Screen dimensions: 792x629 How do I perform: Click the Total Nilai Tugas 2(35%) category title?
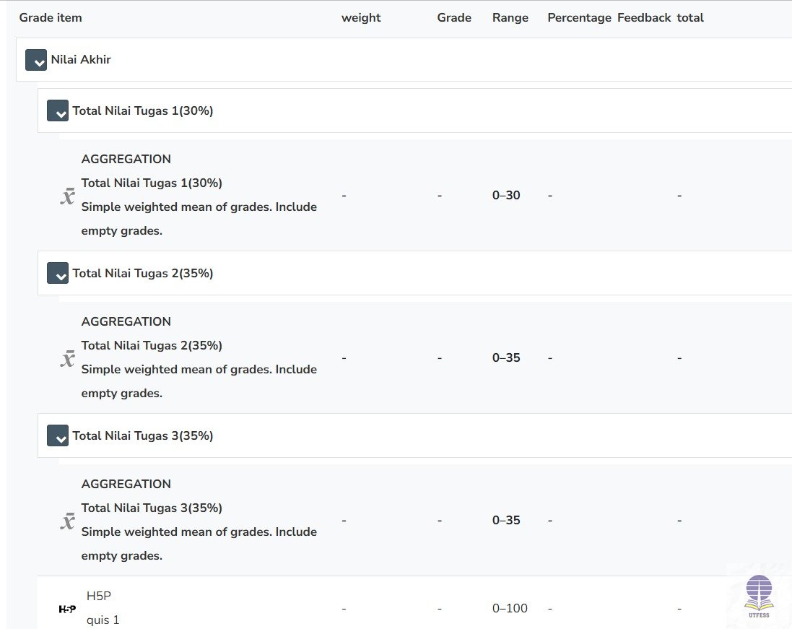(x=143, y=273)
